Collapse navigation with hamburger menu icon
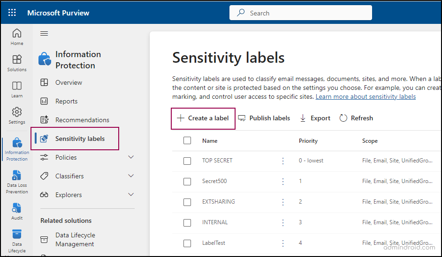The width and height of the screenshot is (442, 257). click(x=44, y=34)
